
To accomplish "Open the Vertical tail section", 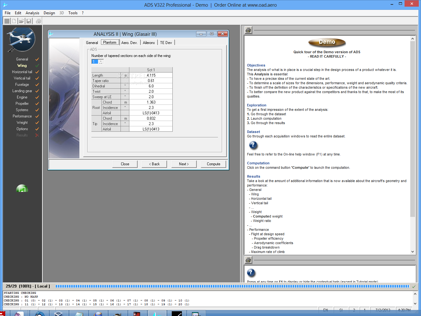I will 22,78.
